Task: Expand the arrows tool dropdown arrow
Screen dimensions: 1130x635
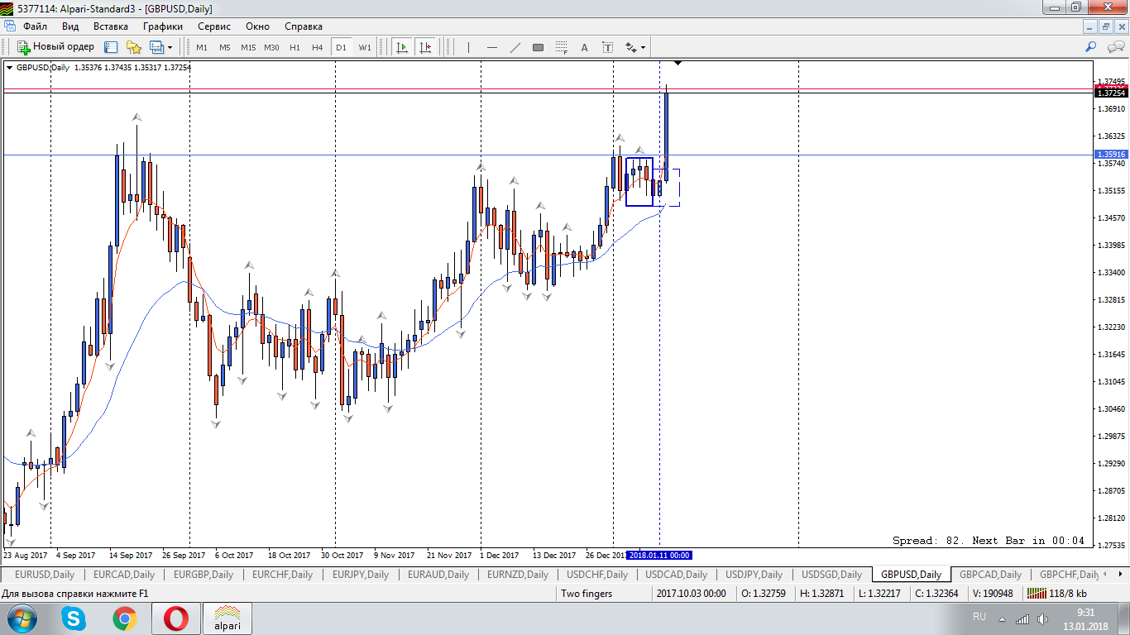Action: (x=644, y=48)
